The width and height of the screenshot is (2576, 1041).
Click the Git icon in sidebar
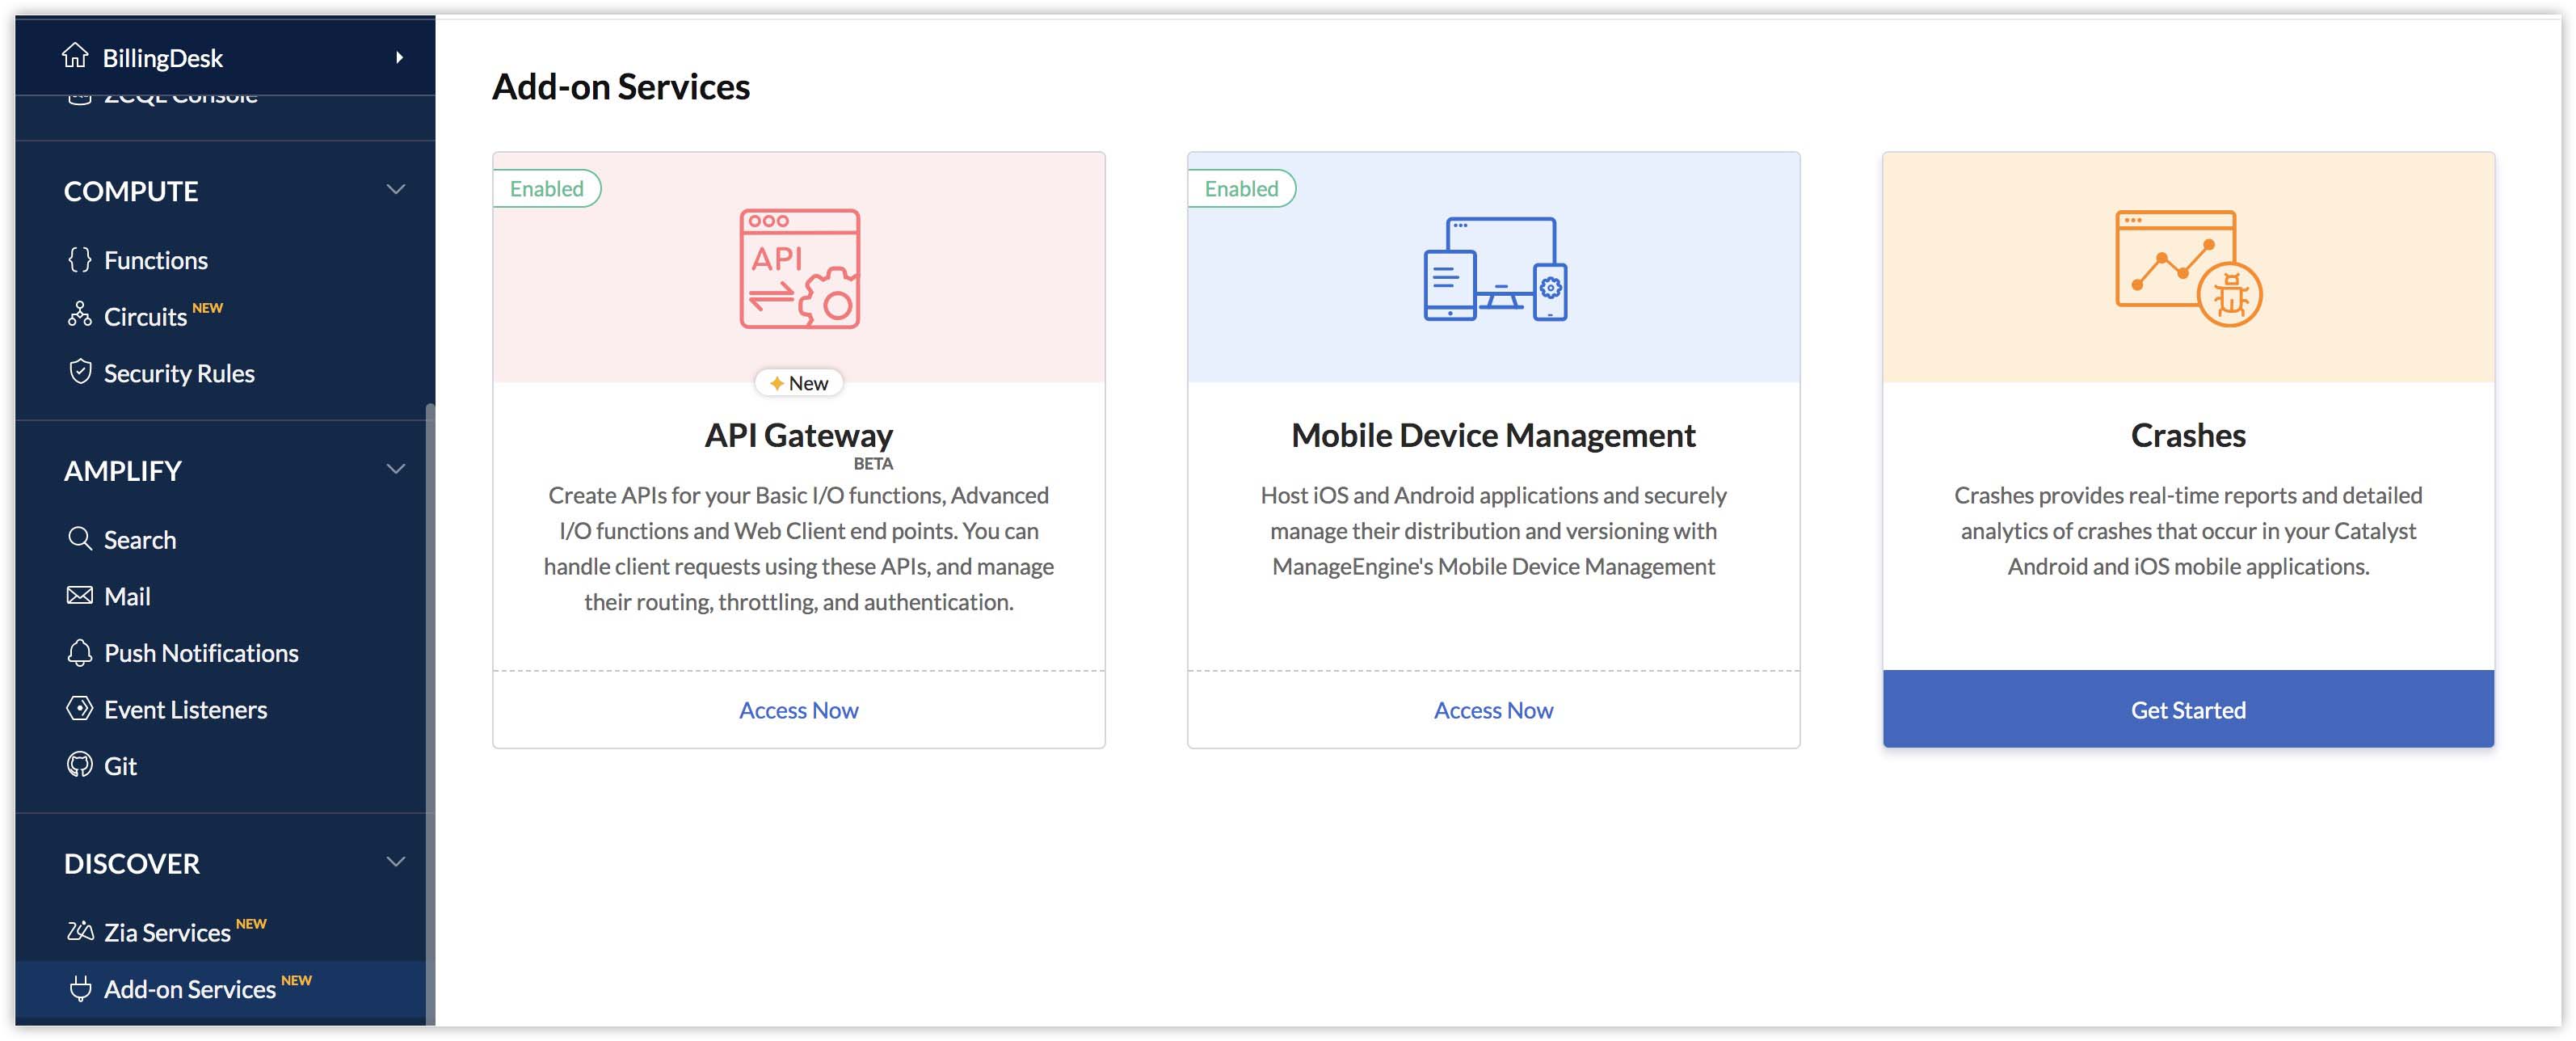[79, 766]
